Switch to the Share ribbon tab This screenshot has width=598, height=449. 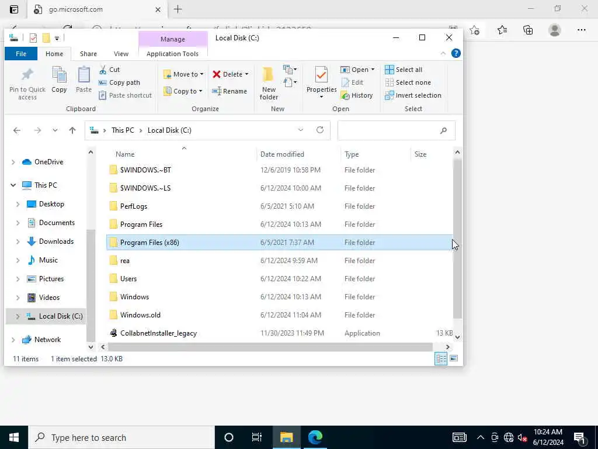coord(88,54)
